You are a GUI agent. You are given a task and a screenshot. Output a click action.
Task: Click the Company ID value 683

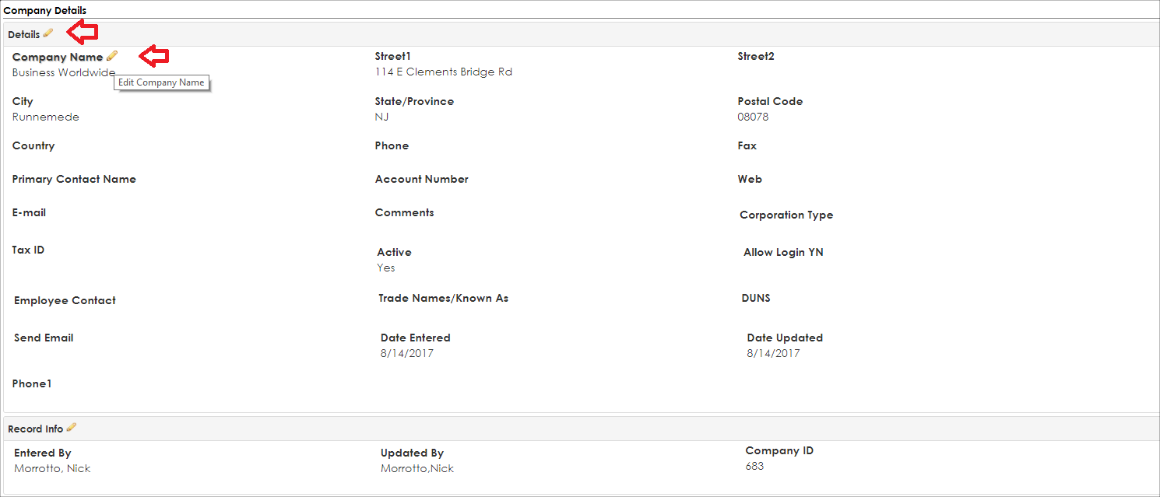(x=754, y=467)
